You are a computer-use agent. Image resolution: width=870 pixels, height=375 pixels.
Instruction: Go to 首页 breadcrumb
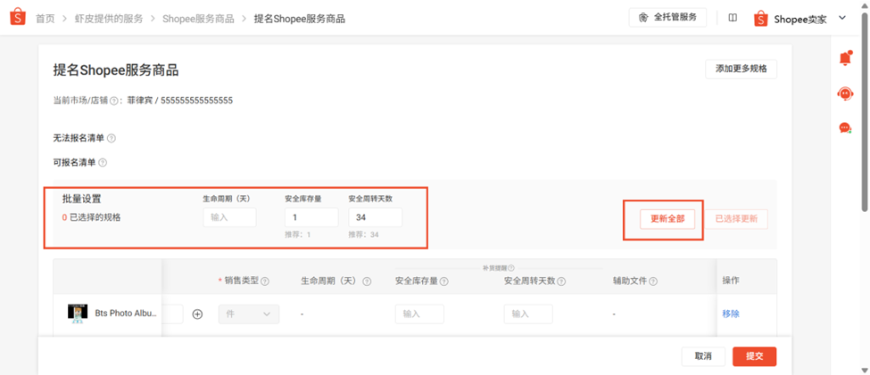(46, 19)
